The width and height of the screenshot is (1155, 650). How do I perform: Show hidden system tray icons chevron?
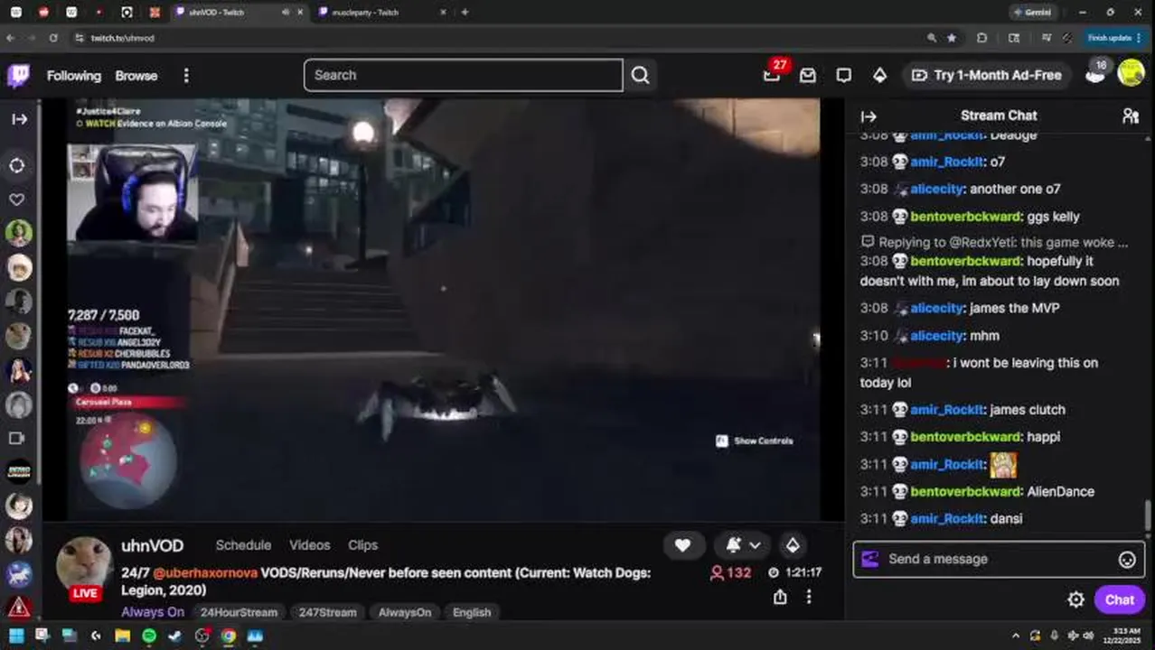[1015, 636]
